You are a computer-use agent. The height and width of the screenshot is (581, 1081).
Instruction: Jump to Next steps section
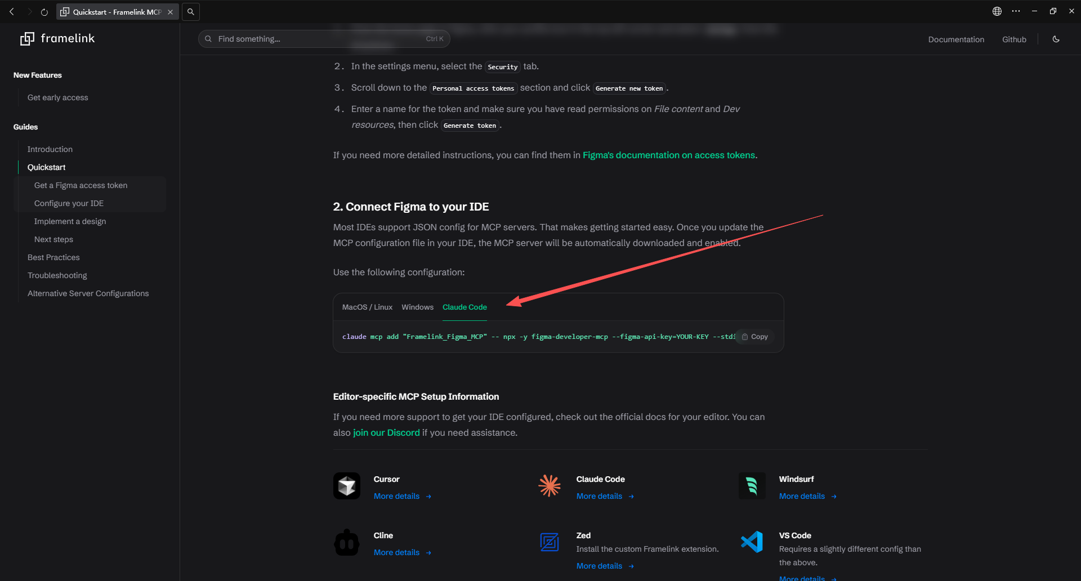tap(54, 239)
